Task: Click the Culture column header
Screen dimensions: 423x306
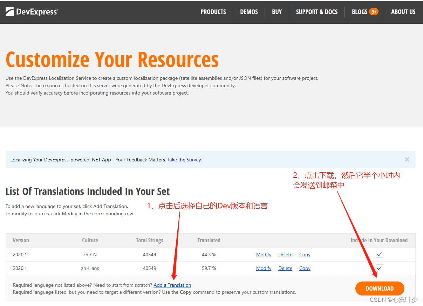Action: (90, 240)
